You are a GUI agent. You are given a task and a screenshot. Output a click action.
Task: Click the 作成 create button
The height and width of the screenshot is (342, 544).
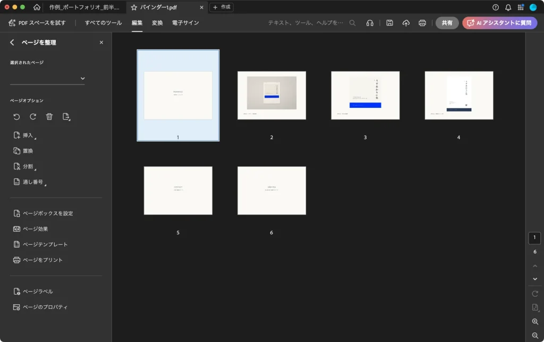222,7
